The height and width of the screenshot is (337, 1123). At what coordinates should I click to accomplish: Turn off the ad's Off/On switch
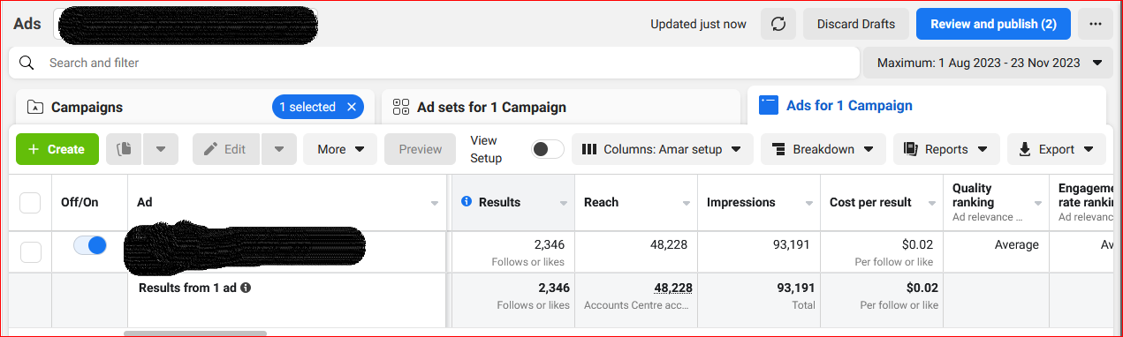(x=90, y=245)
